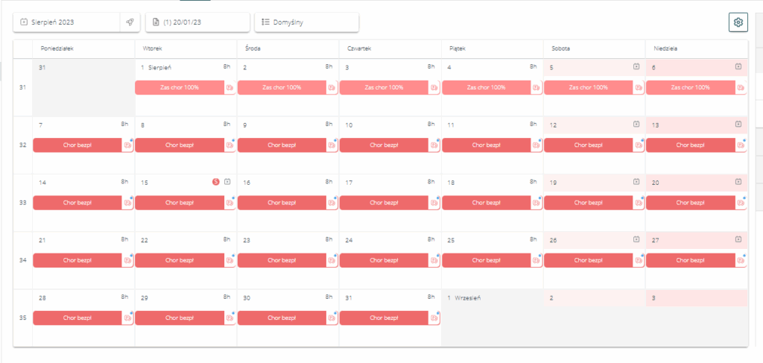Click the calendar-x icon on August 15
This screenshot has height=363, width=763.
(x=227, y=182)
